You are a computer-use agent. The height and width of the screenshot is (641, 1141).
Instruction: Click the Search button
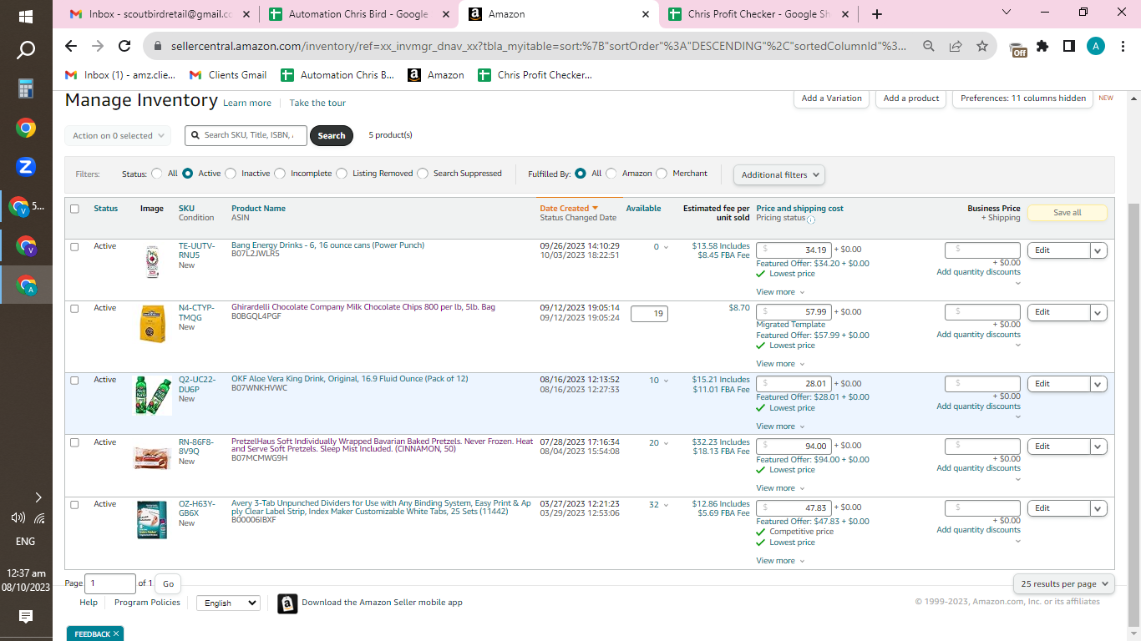click(x=332, y=136)
